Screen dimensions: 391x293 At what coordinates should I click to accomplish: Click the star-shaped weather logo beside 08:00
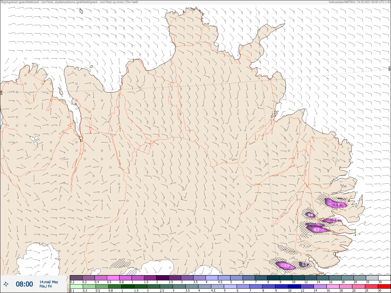[x=6, y=284]
